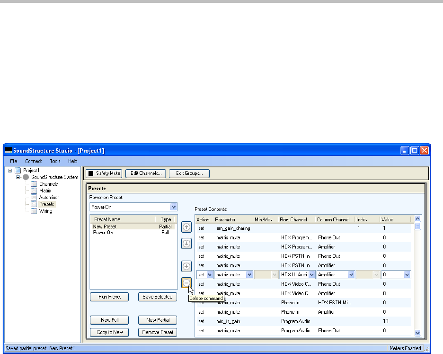Toggle the Safety Mute button
443x354 pixels.
tap(104, 173)
